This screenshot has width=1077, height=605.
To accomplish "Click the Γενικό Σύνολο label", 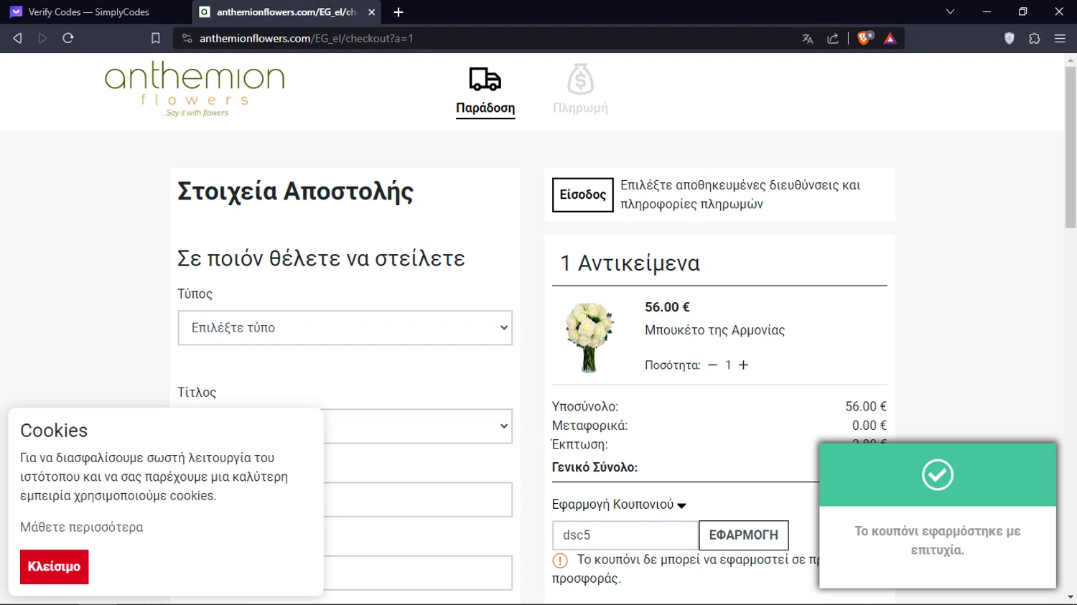I will [595, 467].
